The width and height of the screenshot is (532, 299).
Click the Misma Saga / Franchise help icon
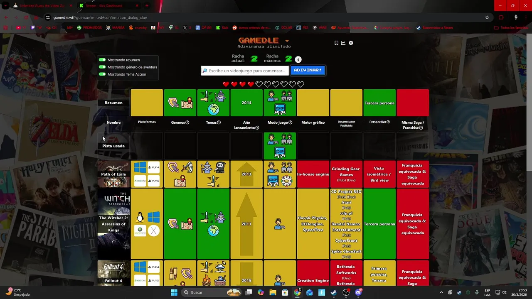[x=421, y=128]
